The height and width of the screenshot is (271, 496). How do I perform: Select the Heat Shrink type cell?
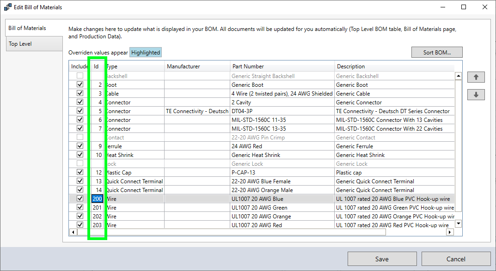coord(135,155)
